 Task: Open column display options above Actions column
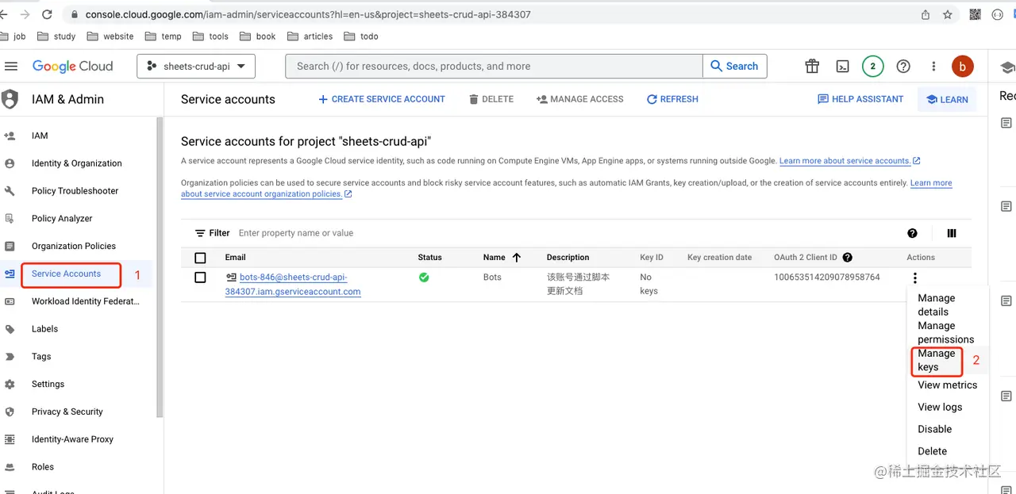pyautogui.click(x=952, y=233)
